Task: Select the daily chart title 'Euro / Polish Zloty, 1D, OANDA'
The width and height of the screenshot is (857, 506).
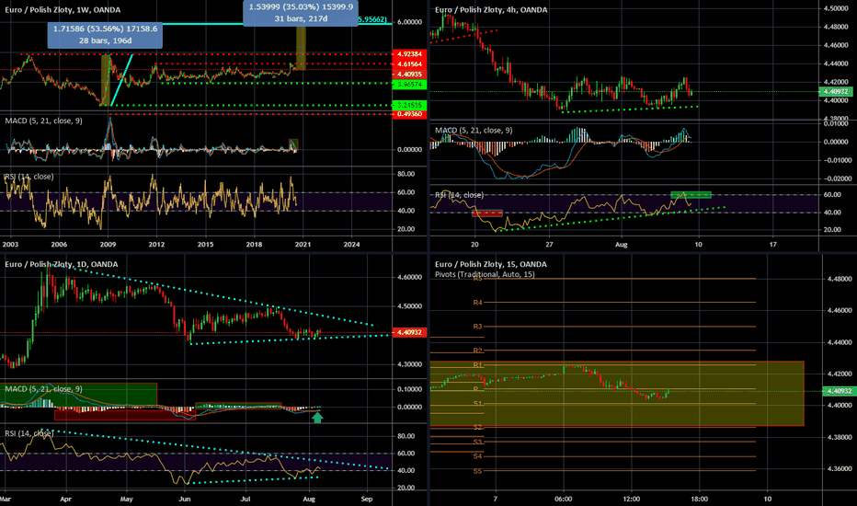Action: click(62, 264)
